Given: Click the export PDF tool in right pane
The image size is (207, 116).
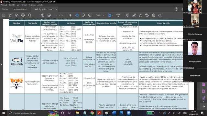Looking at the screenshot, I should point(203,84).
